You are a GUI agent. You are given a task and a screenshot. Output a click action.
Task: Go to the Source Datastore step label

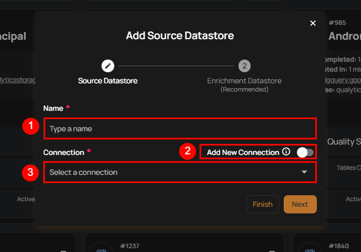(108, 81)
